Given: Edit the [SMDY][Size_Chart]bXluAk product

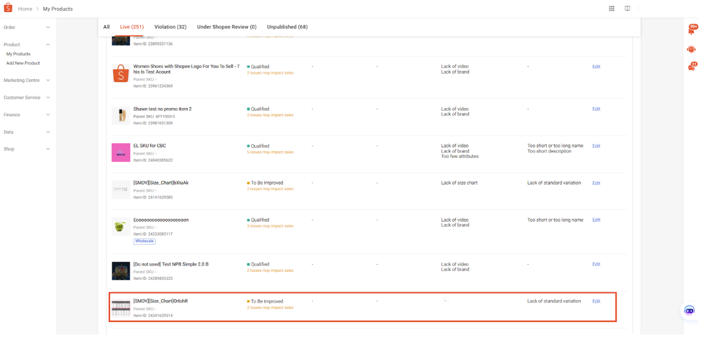Looking at the screenshot, I should point(596,183).
